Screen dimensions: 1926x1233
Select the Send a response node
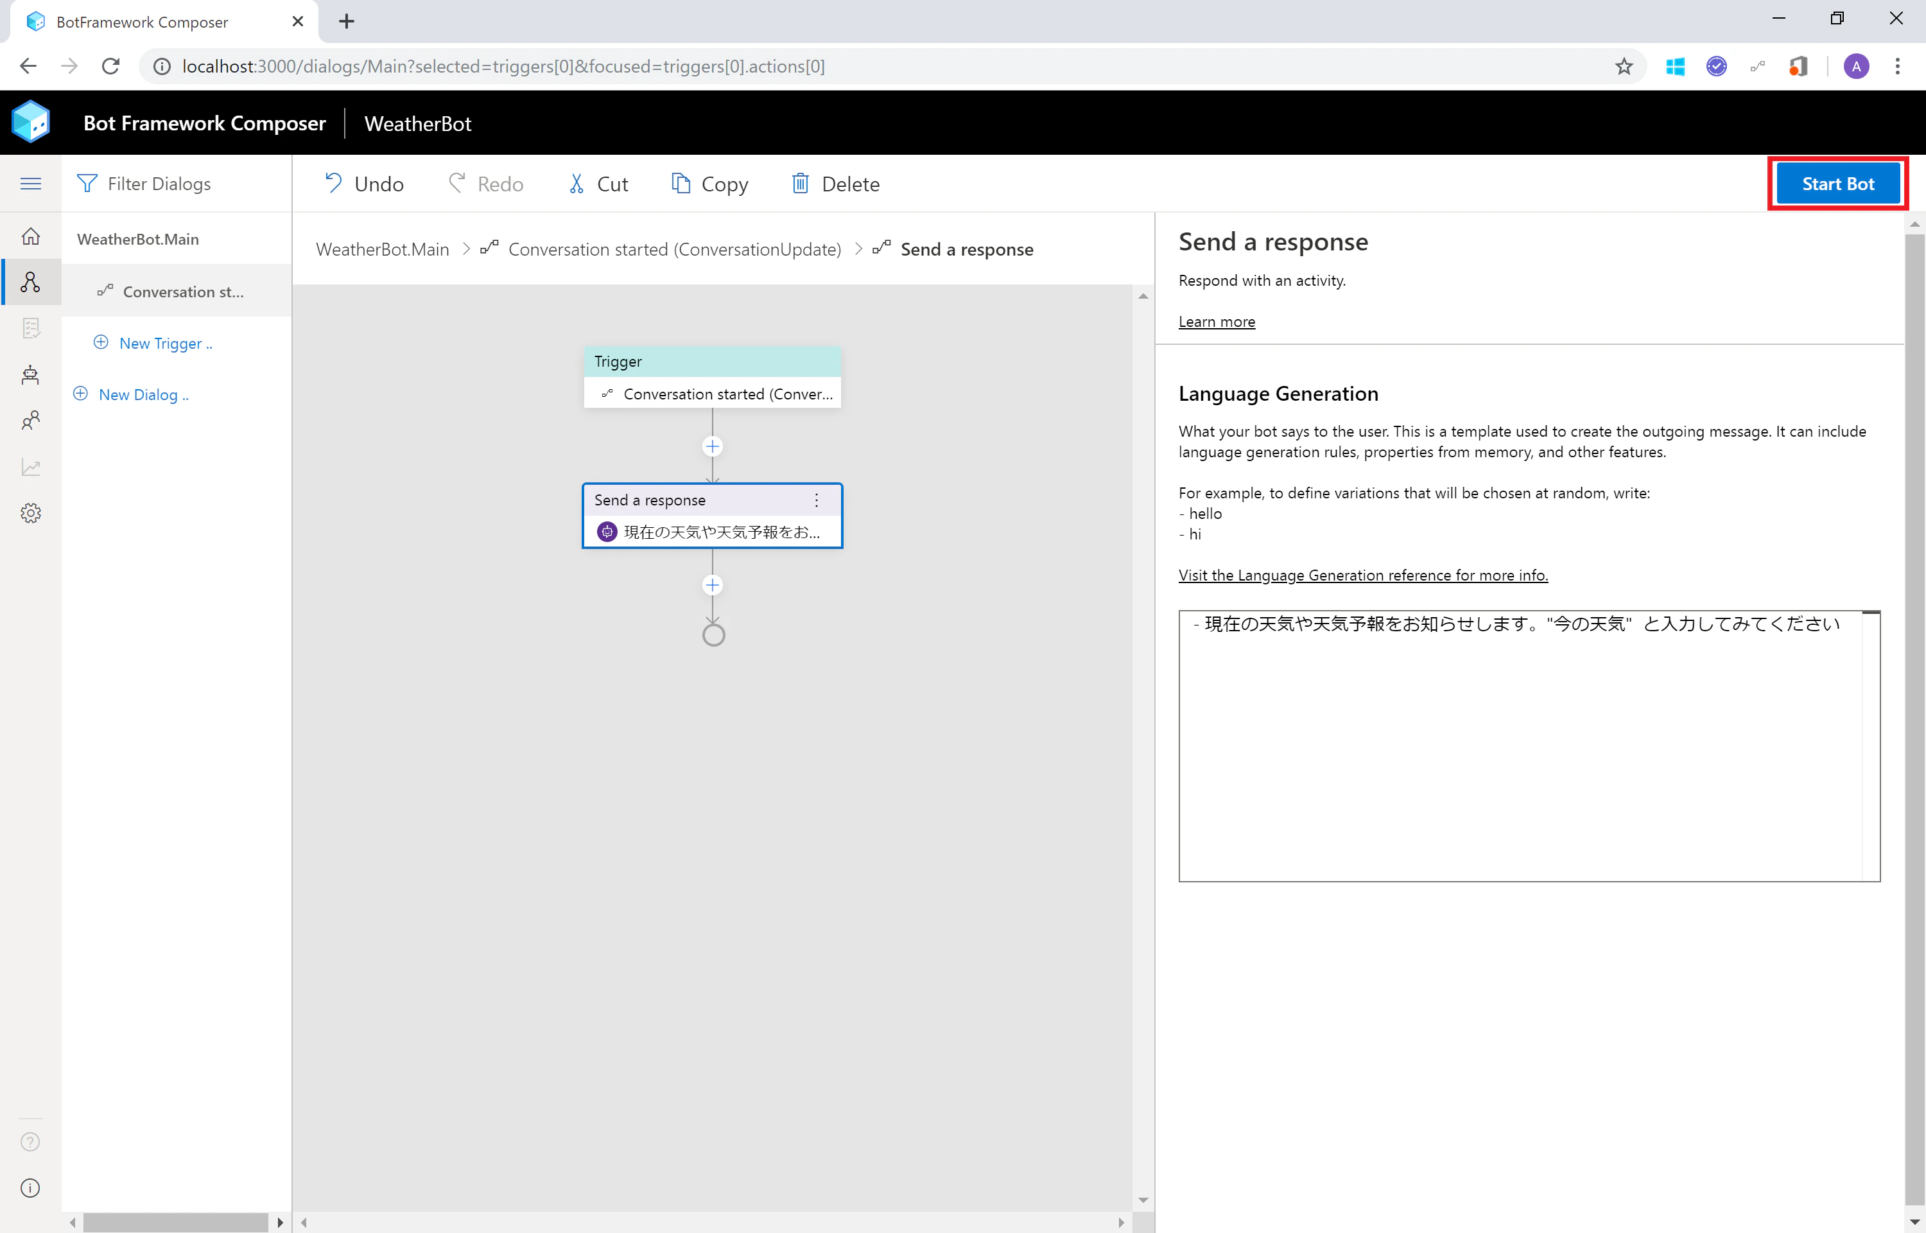[x=712, y=516]
